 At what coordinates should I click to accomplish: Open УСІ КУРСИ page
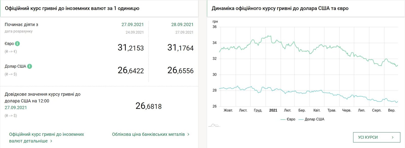374,137
